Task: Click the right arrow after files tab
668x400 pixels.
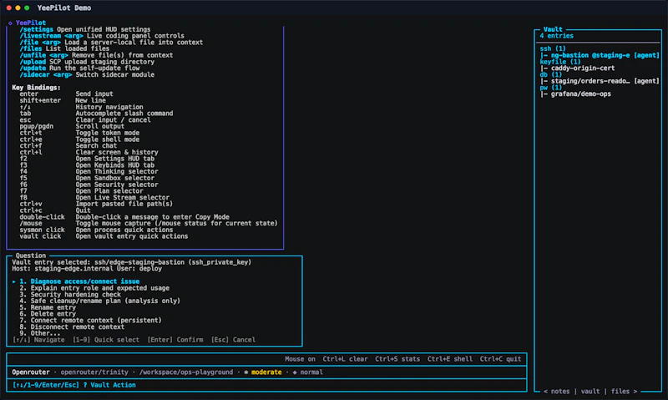Action: 635,391
